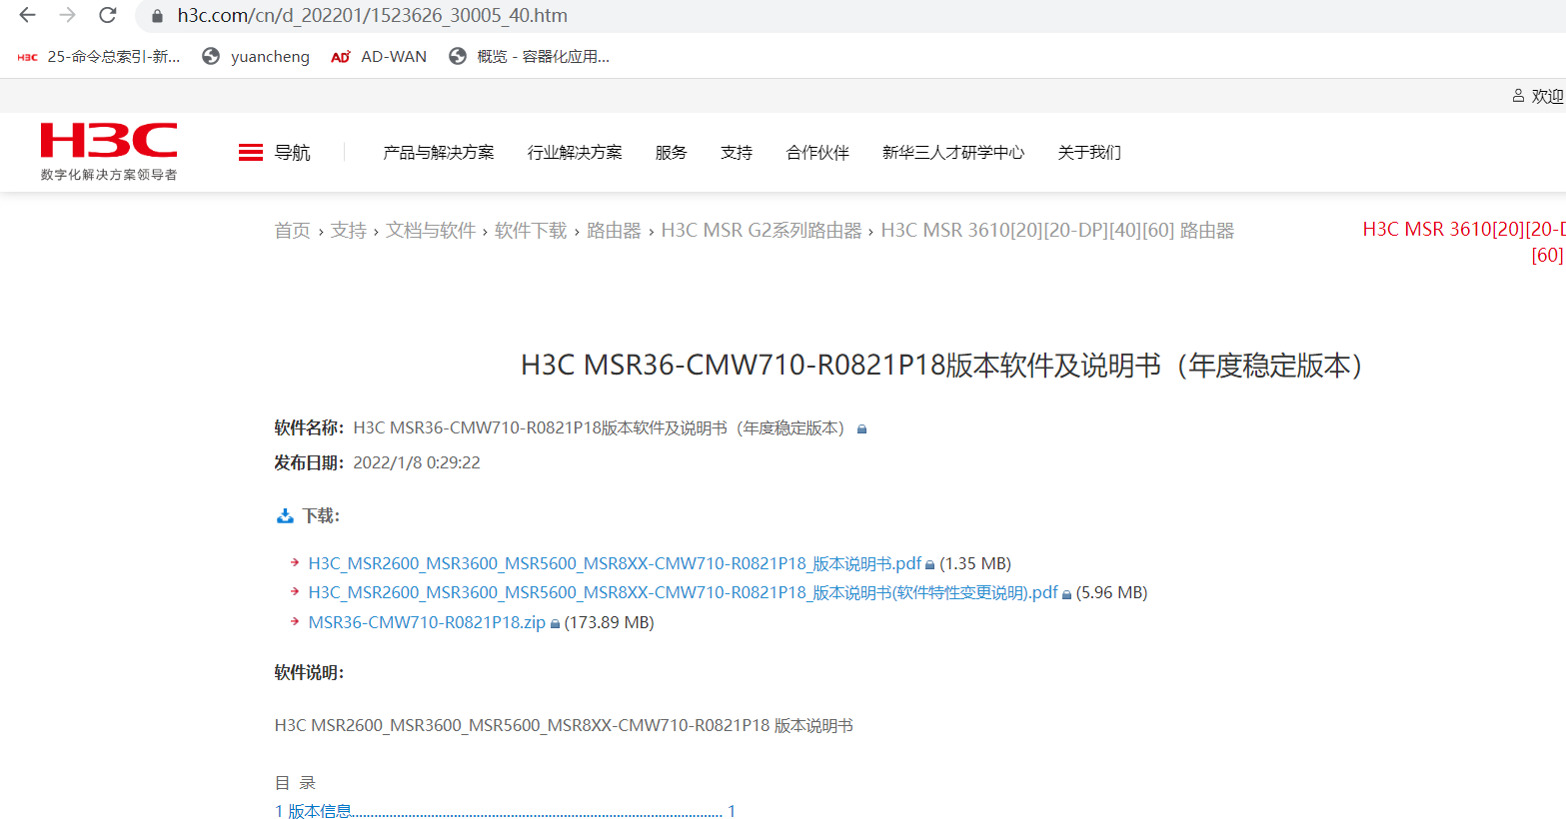Click 文档与软件 in the breadcrumb
Image resolution: width=1566 pixels, height=819 pixels.
tap(431, 231)
